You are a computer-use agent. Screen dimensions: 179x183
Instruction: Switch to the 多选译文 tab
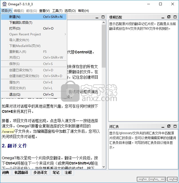point(40,172)
